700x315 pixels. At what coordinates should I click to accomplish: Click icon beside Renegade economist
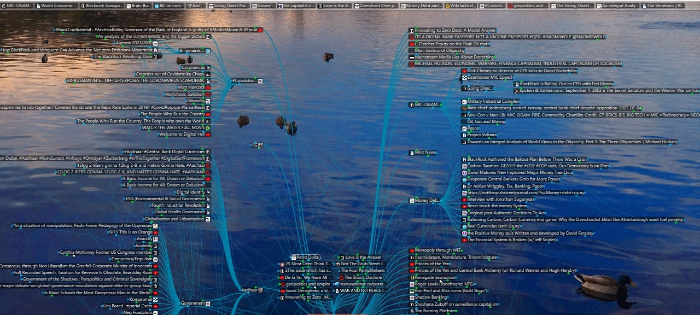412,278
